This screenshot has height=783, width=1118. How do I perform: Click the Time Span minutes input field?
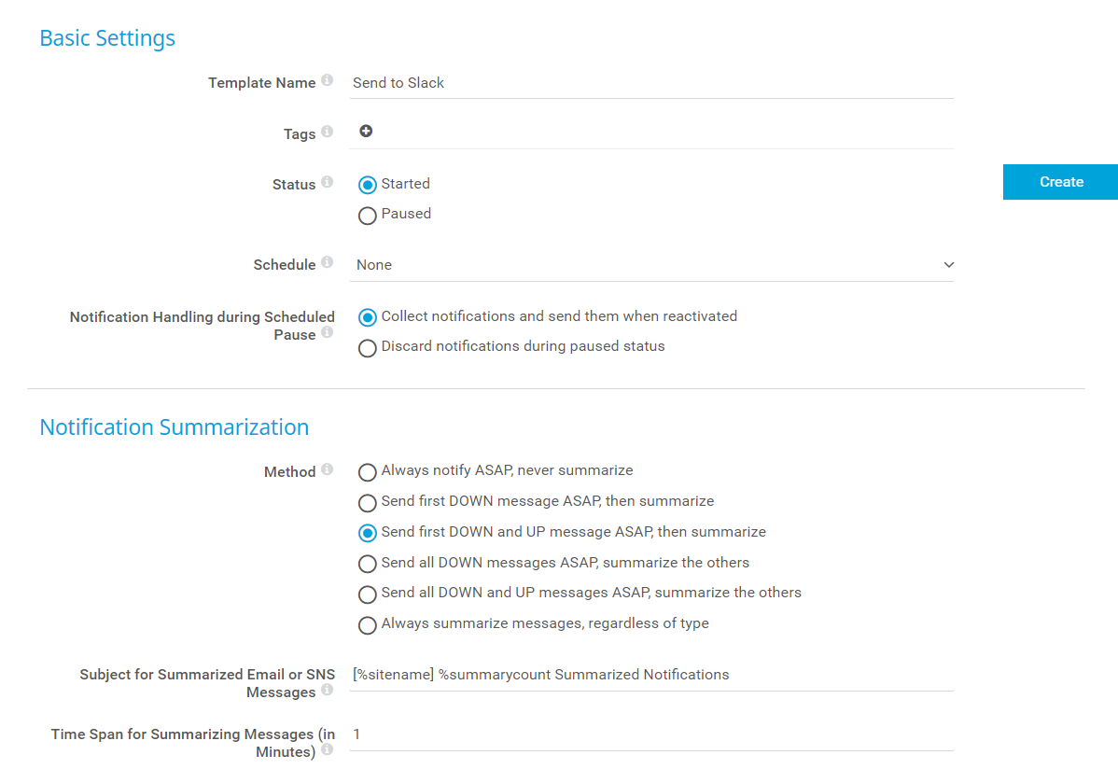[651, 734]
